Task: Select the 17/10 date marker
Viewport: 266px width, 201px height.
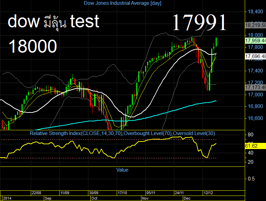Action: (122, 193)
